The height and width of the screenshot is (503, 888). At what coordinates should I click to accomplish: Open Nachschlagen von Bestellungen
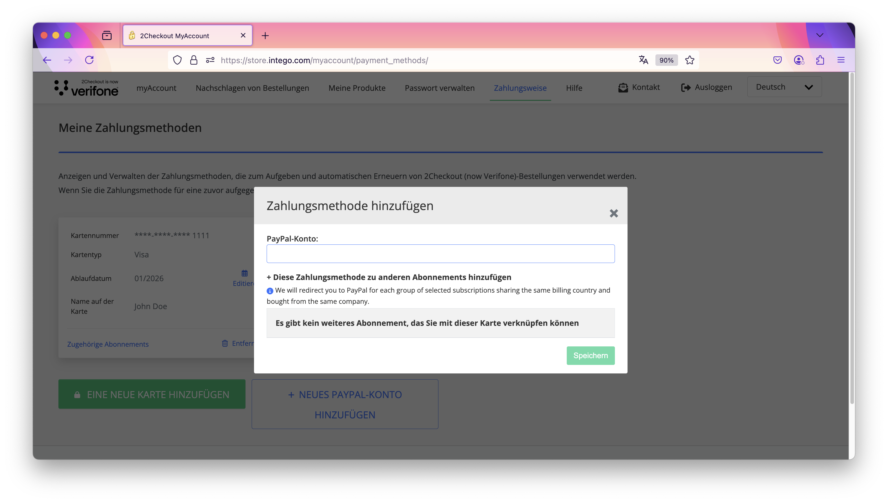tap(252, 88)
